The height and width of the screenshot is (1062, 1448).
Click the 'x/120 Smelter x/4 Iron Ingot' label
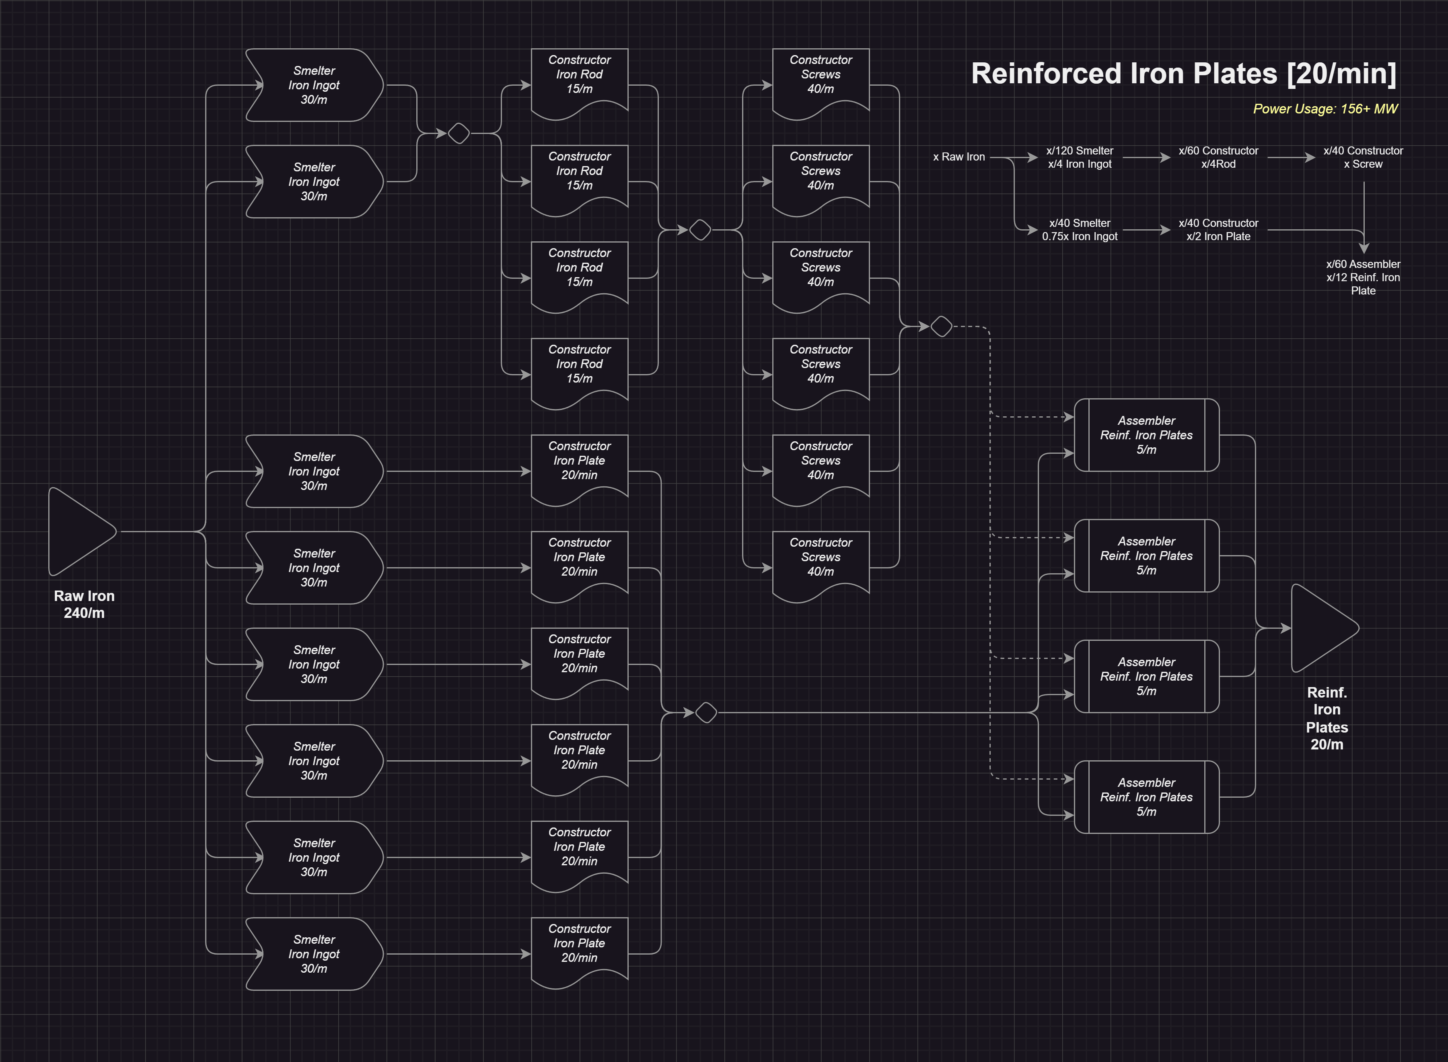pos(1079,157)
